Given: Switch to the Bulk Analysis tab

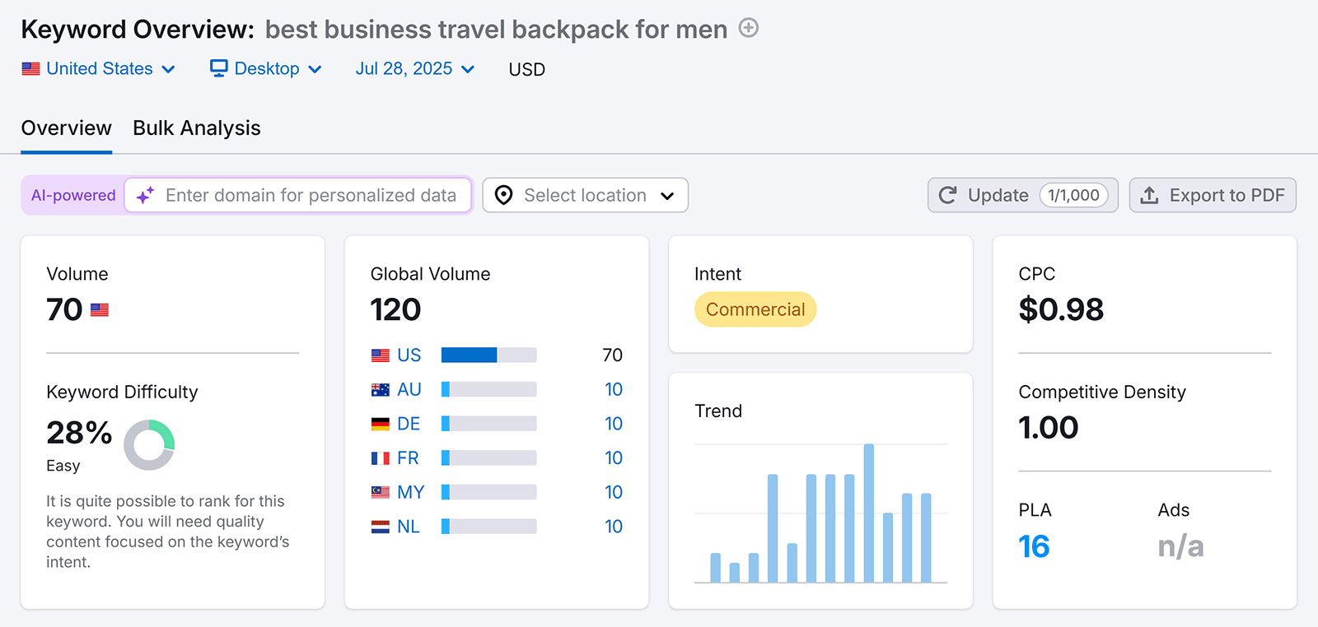Looking at the screenshot, I should (x=196, y=128).
